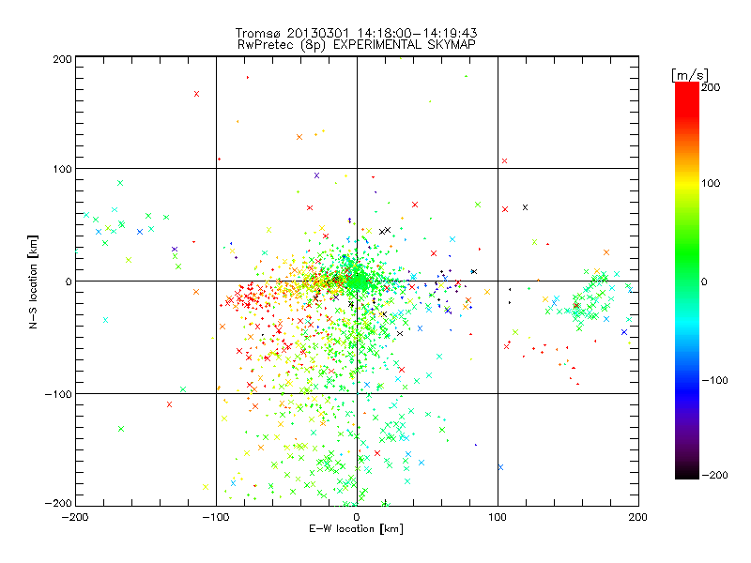Viewport: 751px width, 563px height.
Task: Click the '-100' label on the colorbar
Action: 714,381
